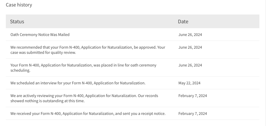266x126 pixels.
Task: Click the June 26 date beside quality review row
Action: tap(190, 47)
